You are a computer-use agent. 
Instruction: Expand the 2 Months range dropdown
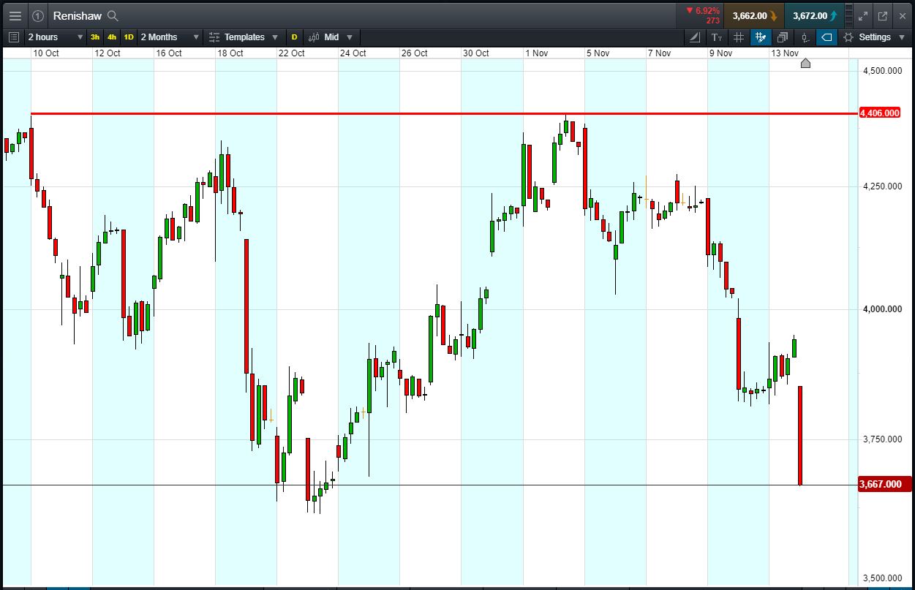170,37
